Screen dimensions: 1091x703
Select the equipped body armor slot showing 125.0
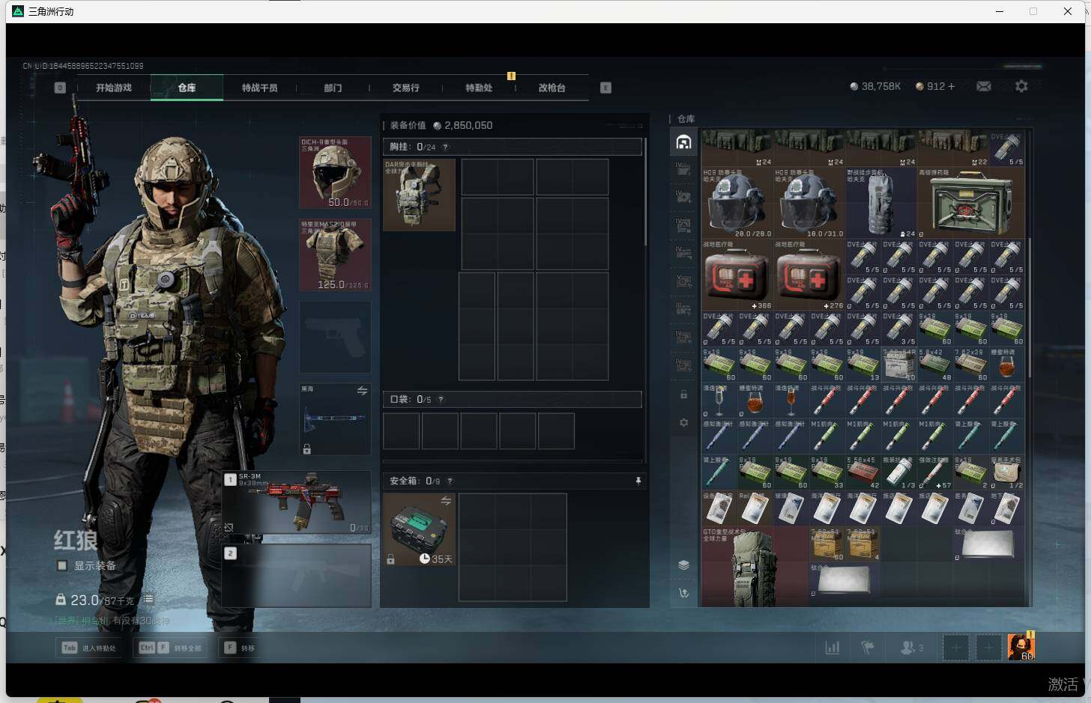[335, 255]
